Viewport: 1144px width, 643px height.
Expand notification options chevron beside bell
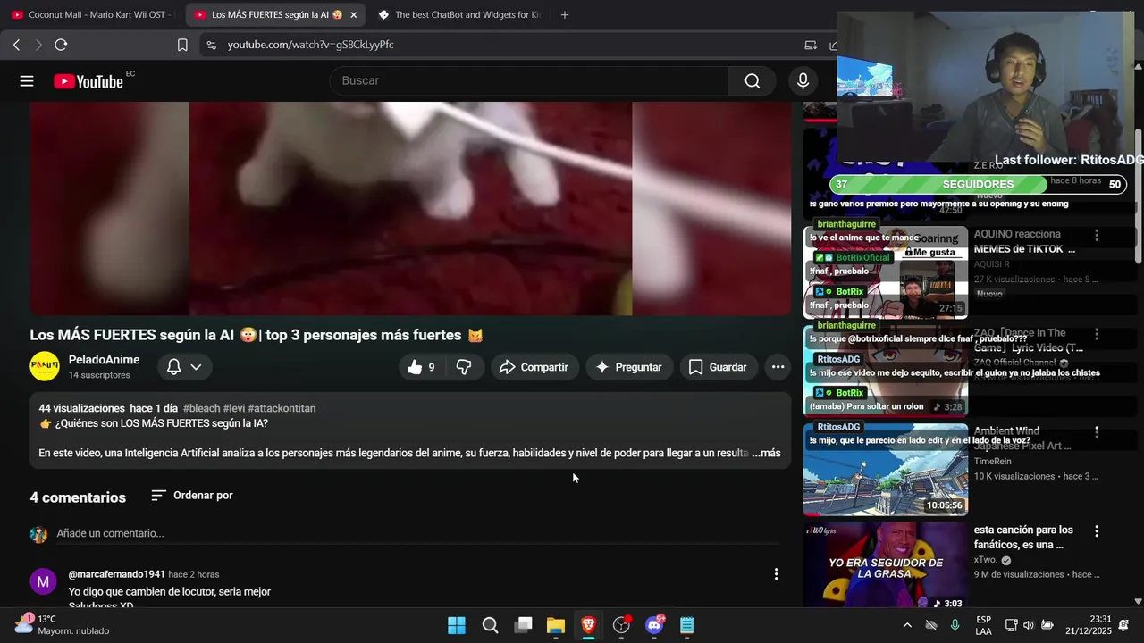pyautogui.click(x=196, y=367)
